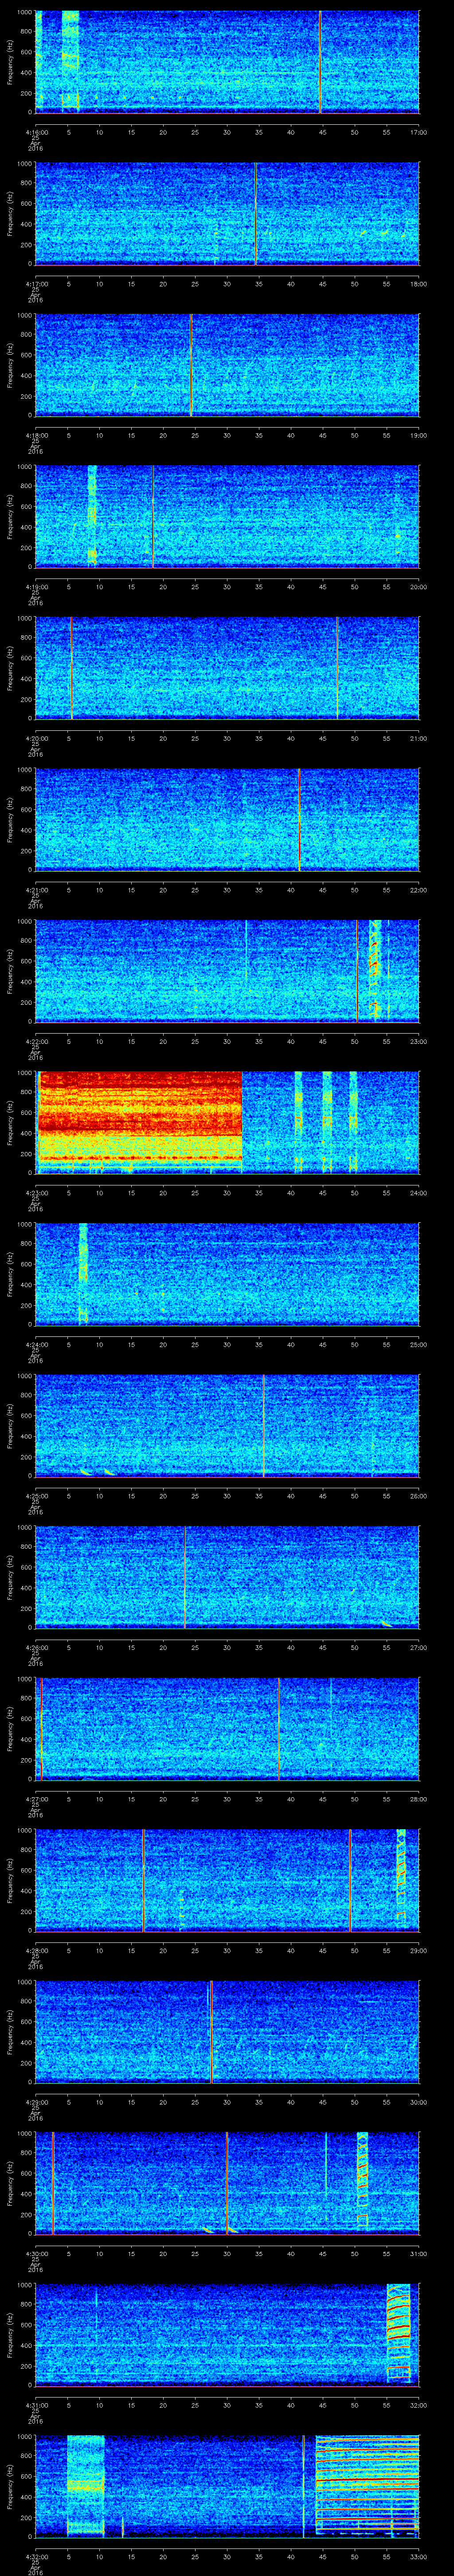
Task: Click the 29:00 end time label
Action: pyautogui.click(x=418, y=1950)
